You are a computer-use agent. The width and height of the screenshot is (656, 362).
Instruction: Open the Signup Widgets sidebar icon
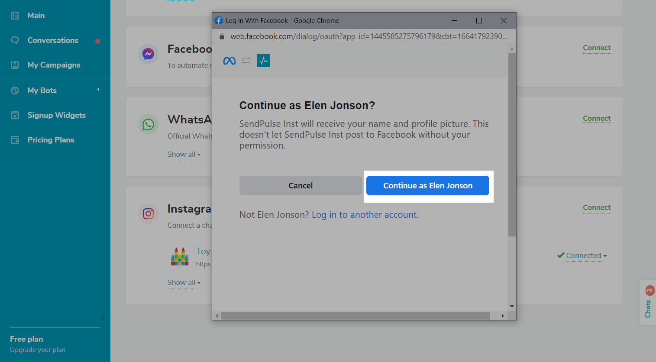click(x=15, y=115)
